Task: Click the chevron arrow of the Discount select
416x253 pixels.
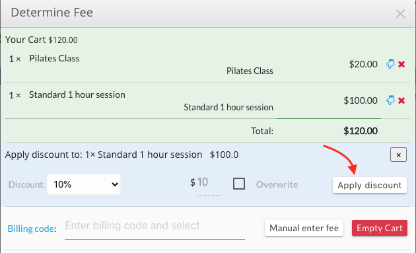Action: coord(115,184)
